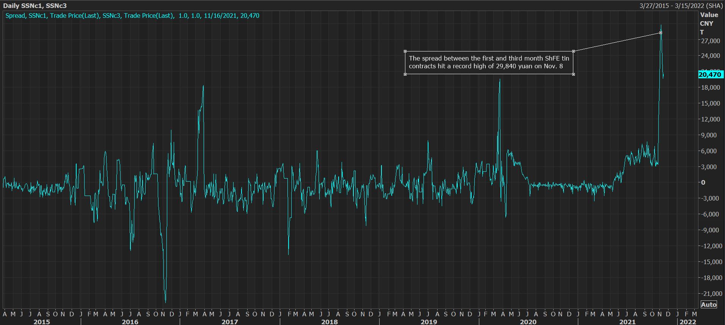725x325 pixels.
Task: Click the 2015 year label on time axis
Action: click(42, 322)
